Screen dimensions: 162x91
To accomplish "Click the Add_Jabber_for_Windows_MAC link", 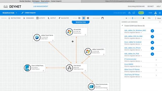I will tap(135, 30).
